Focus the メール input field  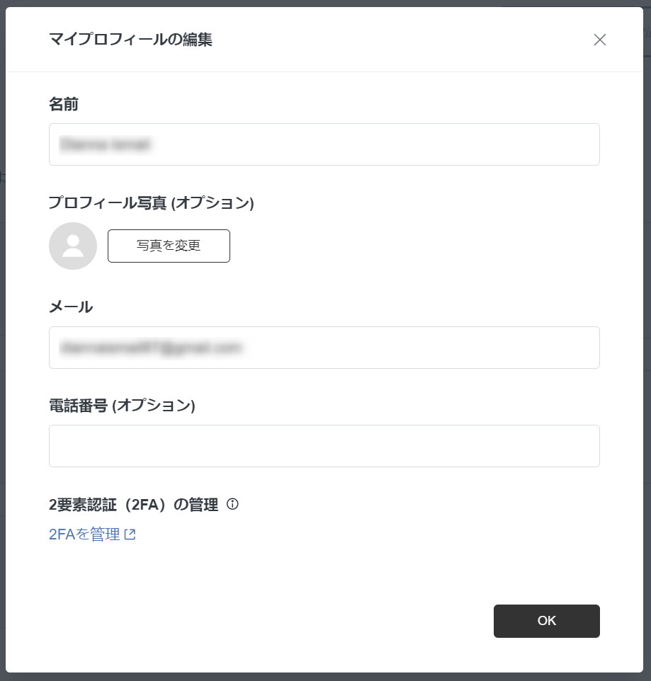tap(324, 348)
